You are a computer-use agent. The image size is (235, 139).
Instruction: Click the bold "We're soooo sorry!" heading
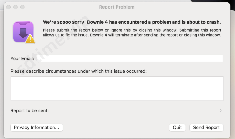[x=132, y=22]
